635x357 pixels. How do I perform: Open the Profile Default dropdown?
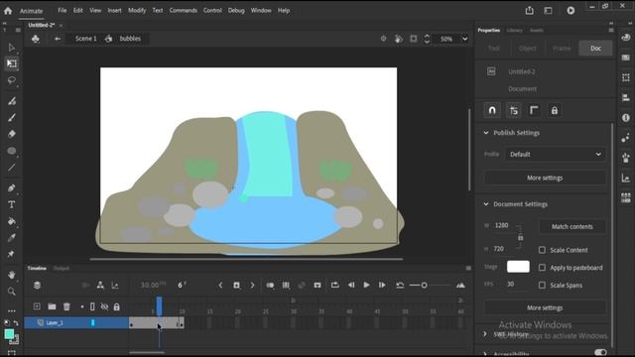[556, 155]
